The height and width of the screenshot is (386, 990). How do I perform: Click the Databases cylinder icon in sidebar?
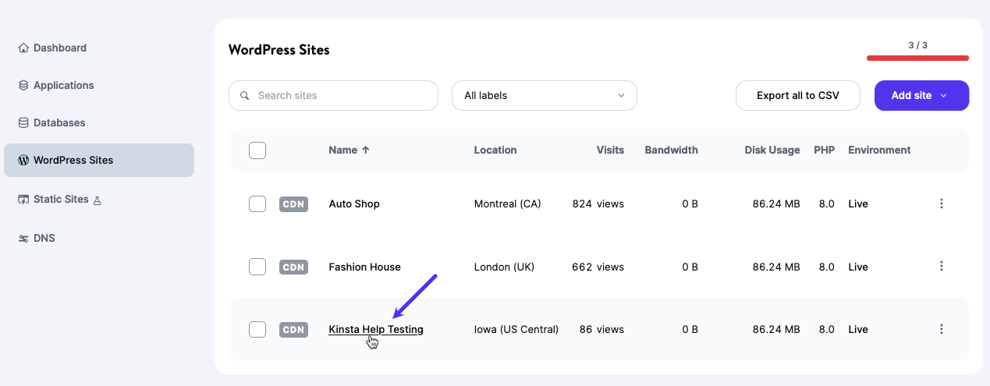click(23, 123)
